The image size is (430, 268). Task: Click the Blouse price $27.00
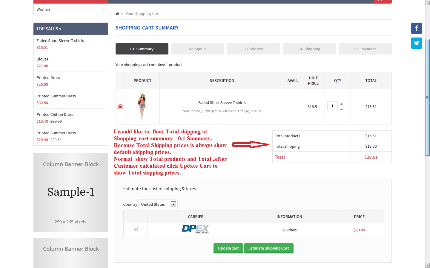pos(42,66)
